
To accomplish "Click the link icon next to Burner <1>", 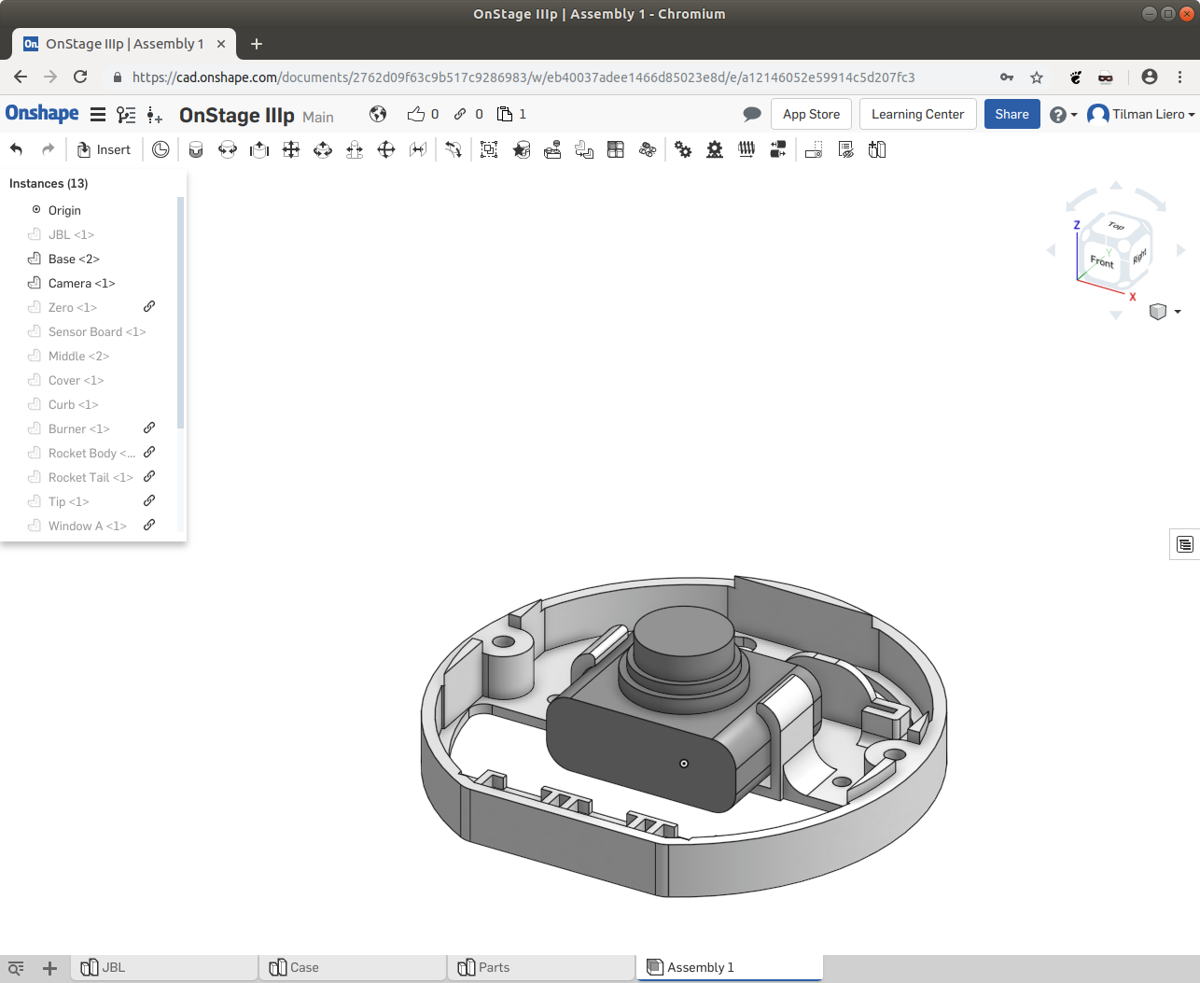I will pyautogui.click(x=149, y=428).
